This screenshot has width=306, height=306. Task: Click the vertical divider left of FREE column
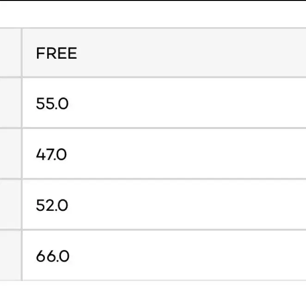[x=22, y=154]
